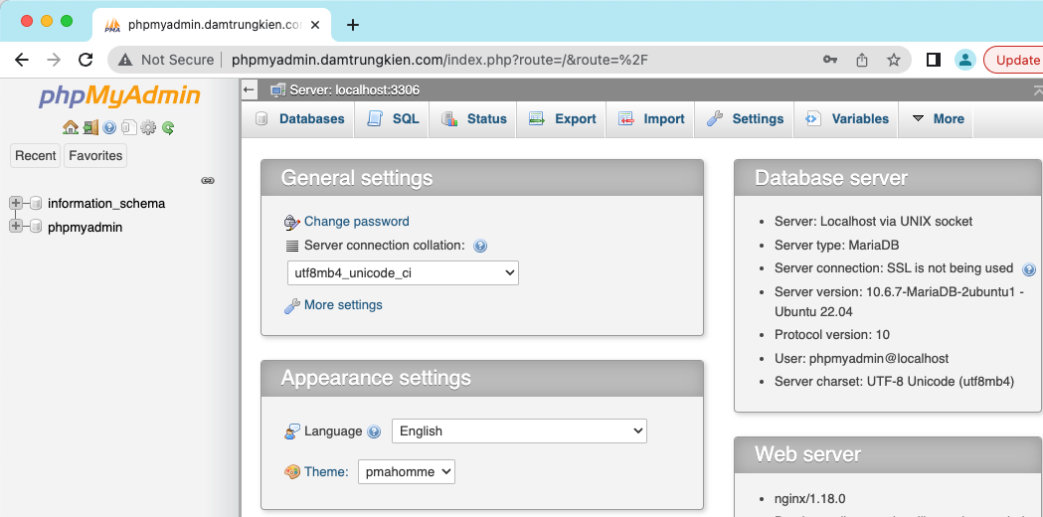Open the Export tab

(x=562, y=119)
